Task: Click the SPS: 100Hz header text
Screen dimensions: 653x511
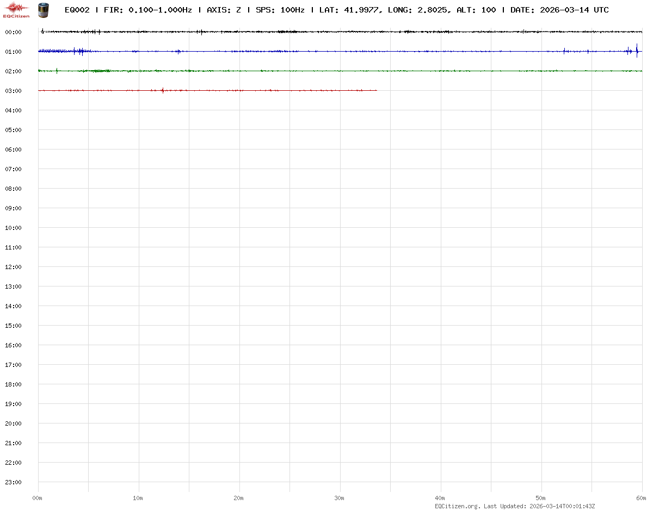Action: (x=280, y=10)
